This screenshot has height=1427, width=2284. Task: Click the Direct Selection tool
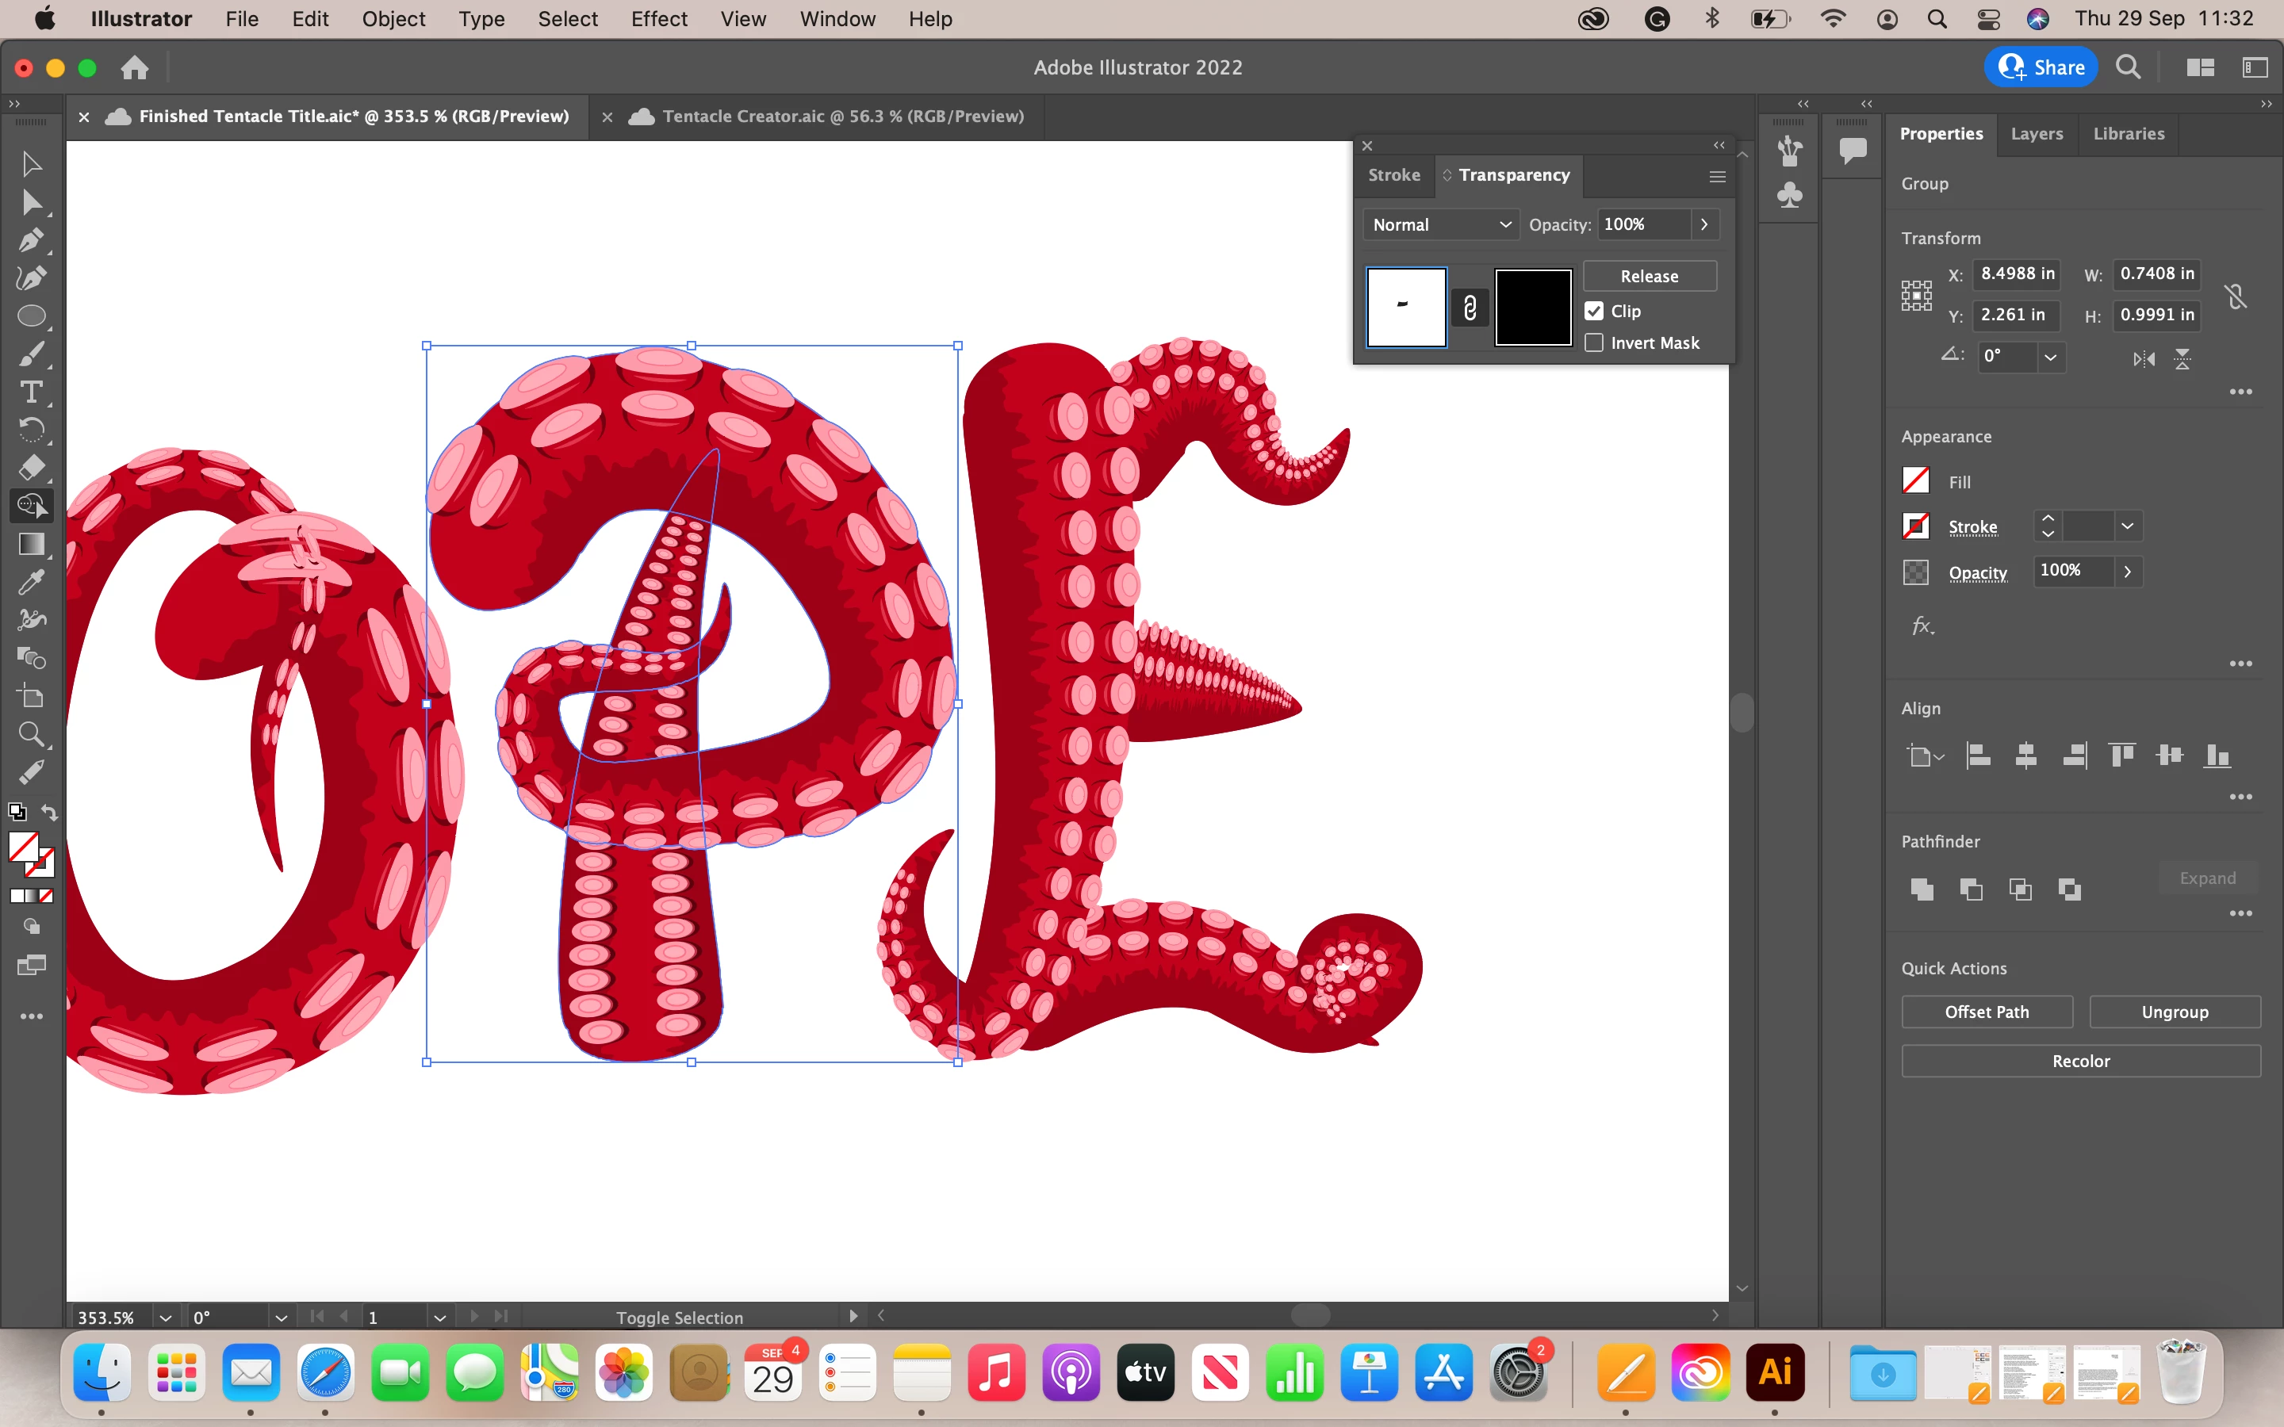31,202
